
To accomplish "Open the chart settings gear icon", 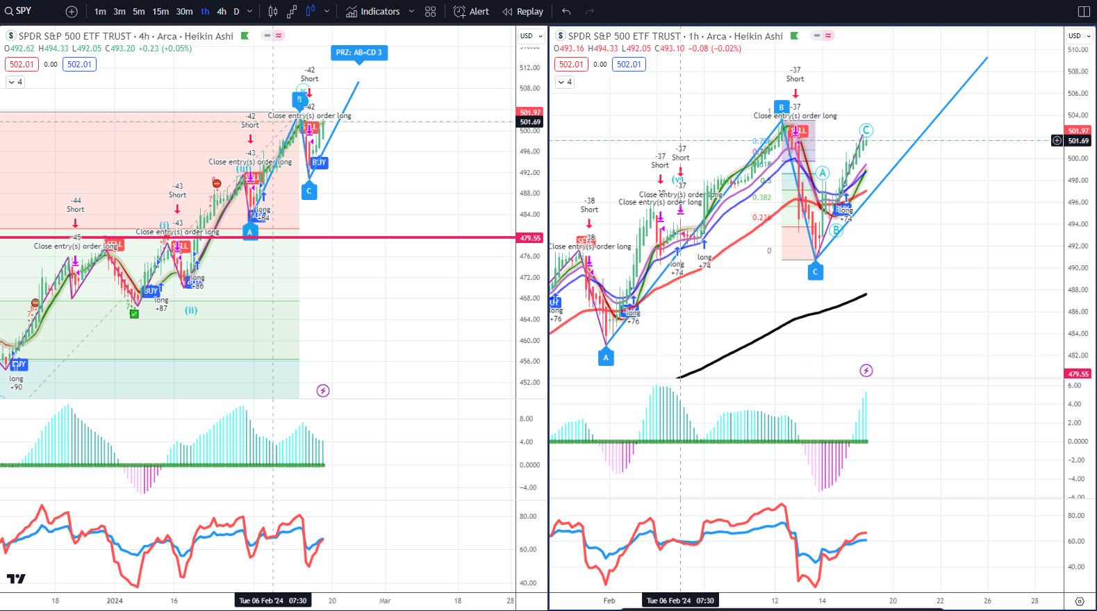I will [1080, 601].
